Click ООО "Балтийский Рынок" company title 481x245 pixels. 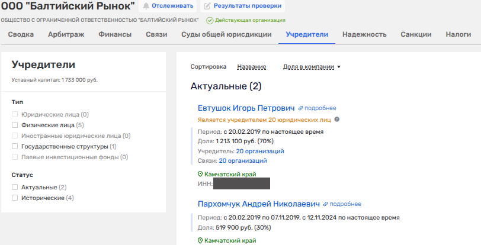(68, 6)
